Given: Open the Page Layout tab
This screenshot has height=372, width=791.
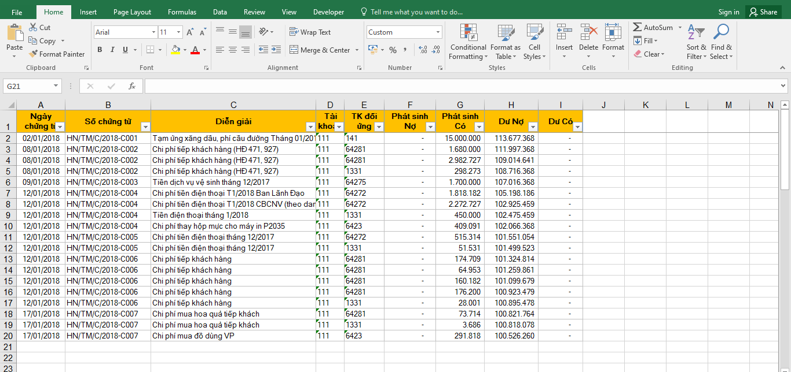Looking at the screenshot, I should pyautogui.click(x=132, y=12).
